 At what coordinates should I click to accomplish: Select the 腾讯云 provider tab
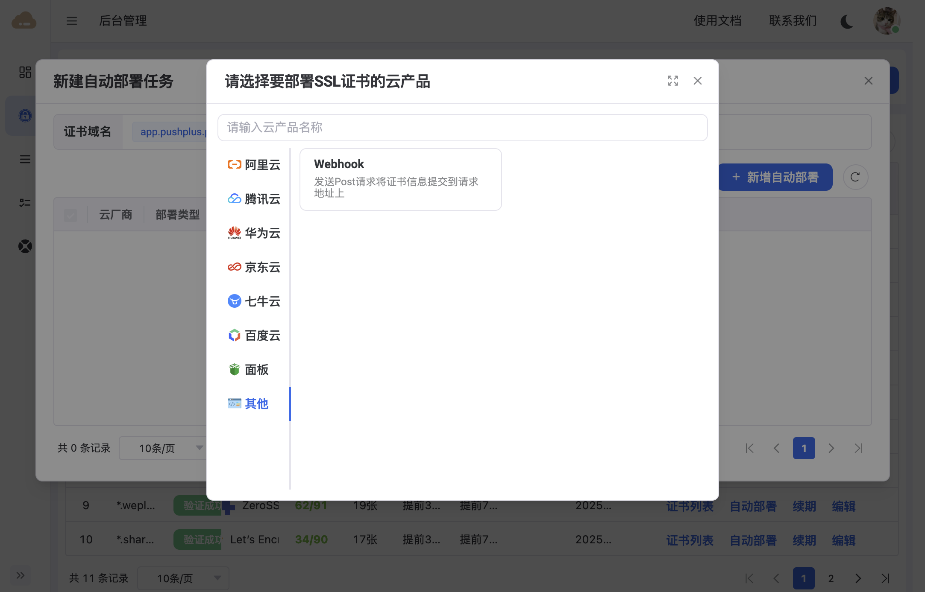tap(254, 199)
